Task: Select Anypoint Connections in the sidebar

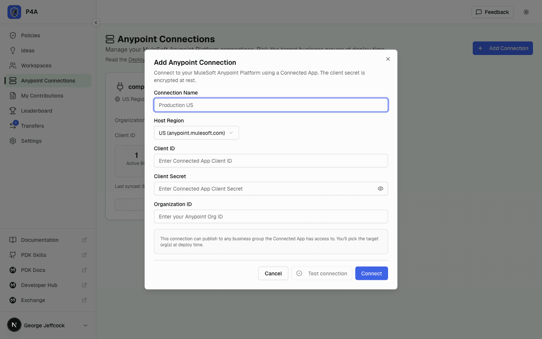Action: click(48, 81)
